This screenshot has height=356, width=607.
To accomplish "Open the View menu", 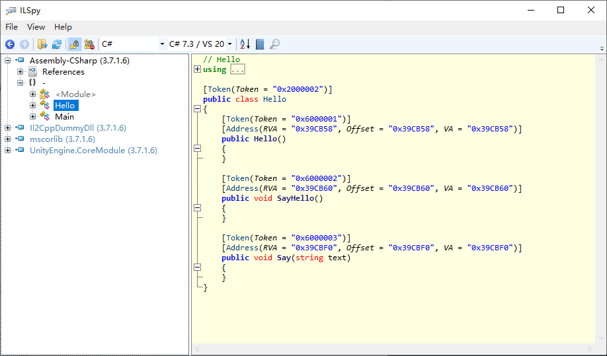I will [x=36, y=27].
